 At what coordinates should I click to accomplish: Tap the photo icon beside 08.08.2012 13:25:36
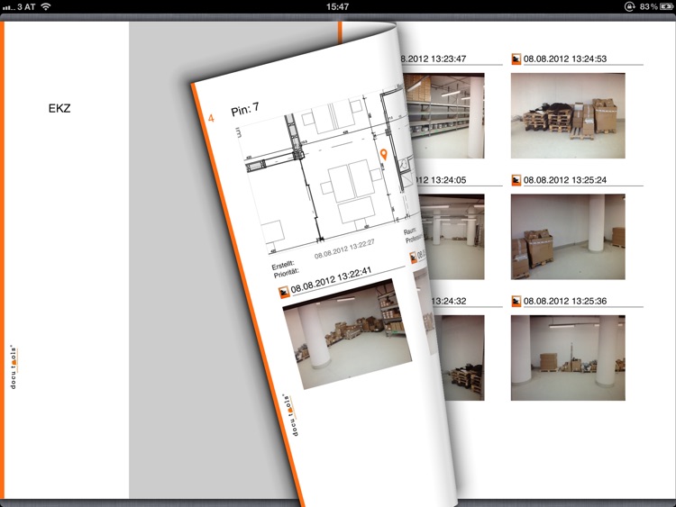[x=516, y=301]
